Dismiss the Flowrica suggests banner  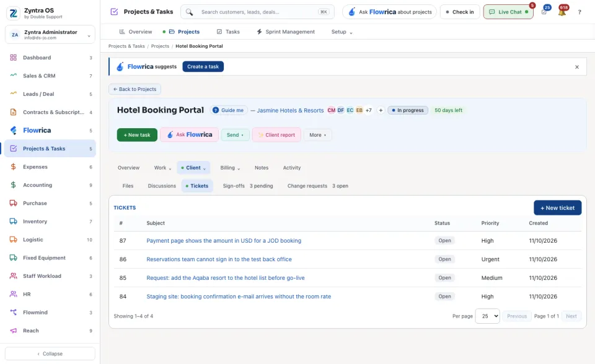pyautogui.click(x=577, y=67)
